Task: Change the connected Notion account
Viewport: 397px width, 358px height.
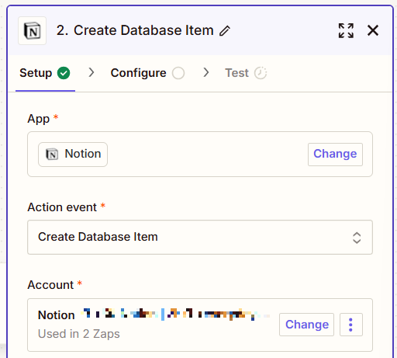Action: pyautogui.click(x=306, y=325)
